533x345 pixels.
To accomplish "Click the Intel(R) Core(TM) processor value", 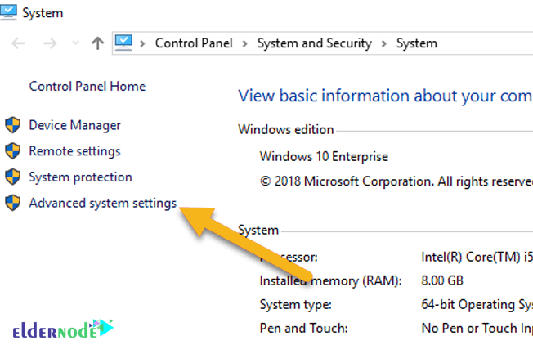I will click(477, 257).
